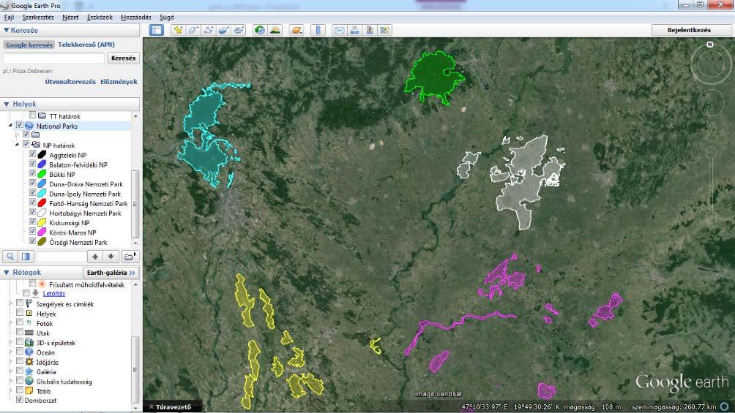Open view in Google Maps icon
Screen dimensions: 735x413
tap(385, 30)
